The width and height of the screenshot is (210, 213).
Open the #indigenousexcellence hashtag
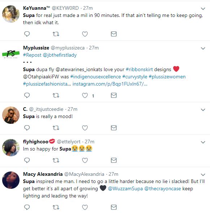(x=95, y=77)
